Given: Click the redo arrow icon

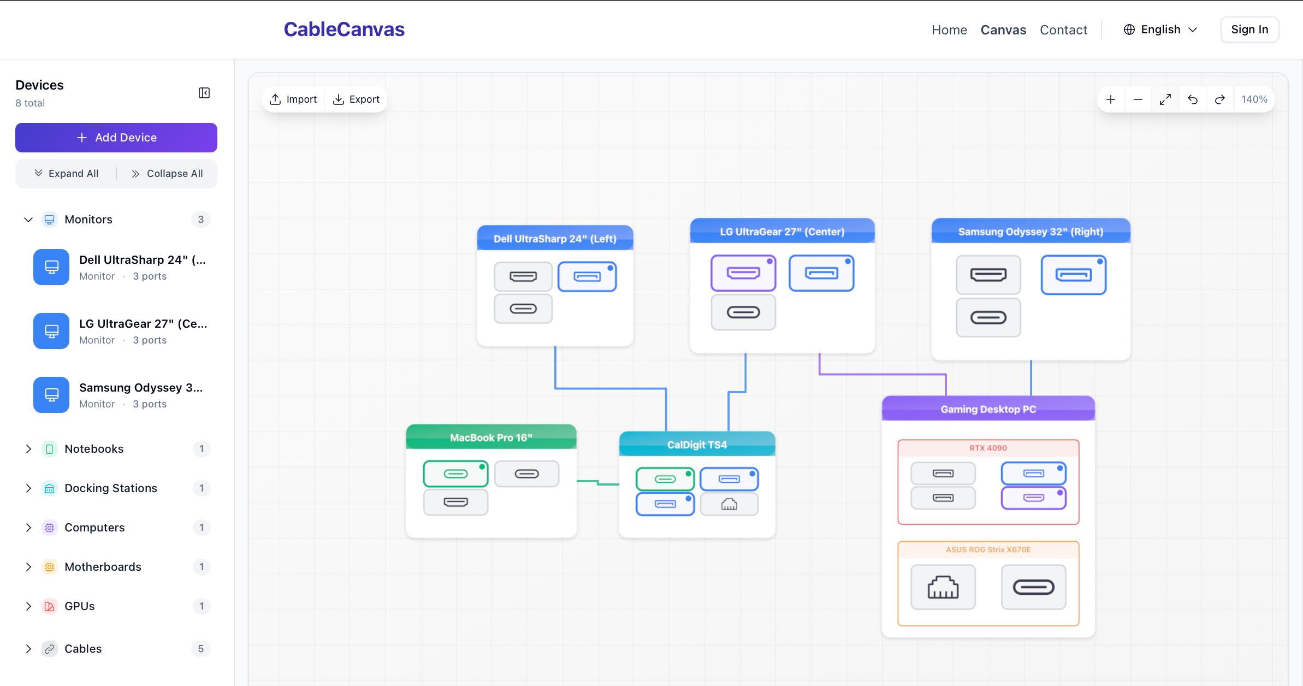Looking at the screenshot, I should [x=1220, y=99].
